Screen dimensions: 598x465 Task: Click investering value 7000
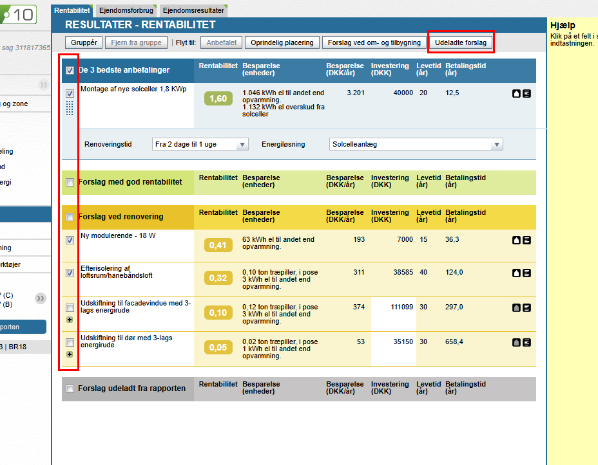pyautogui.click(x=405, y=239)
